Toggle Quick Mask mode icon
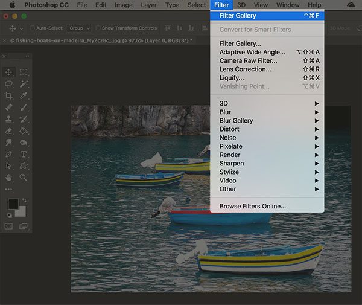The width and height of the screenshot is (362, 305). coord(9,226)
